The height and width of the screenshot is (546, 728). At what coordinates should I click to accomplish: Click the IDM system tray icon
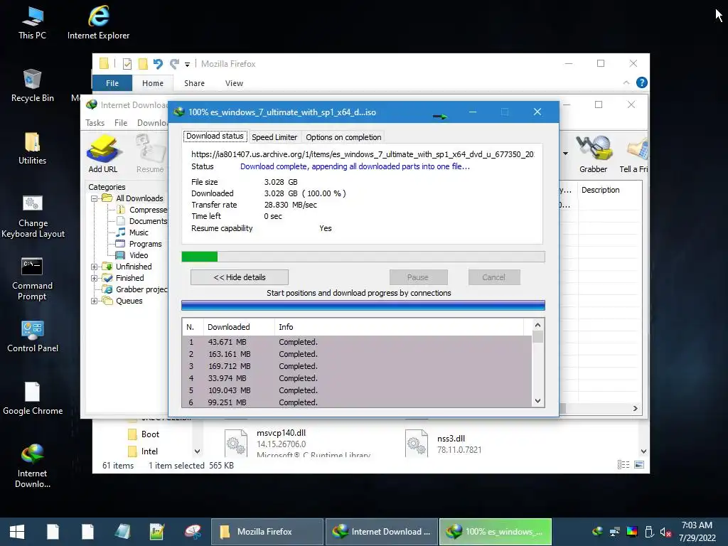598,532
